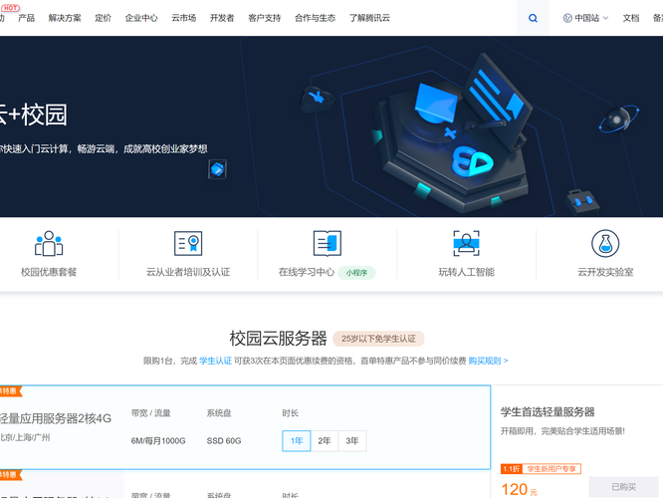Click the 玩转人工智能 face scan icon

(x=466, y=243)
